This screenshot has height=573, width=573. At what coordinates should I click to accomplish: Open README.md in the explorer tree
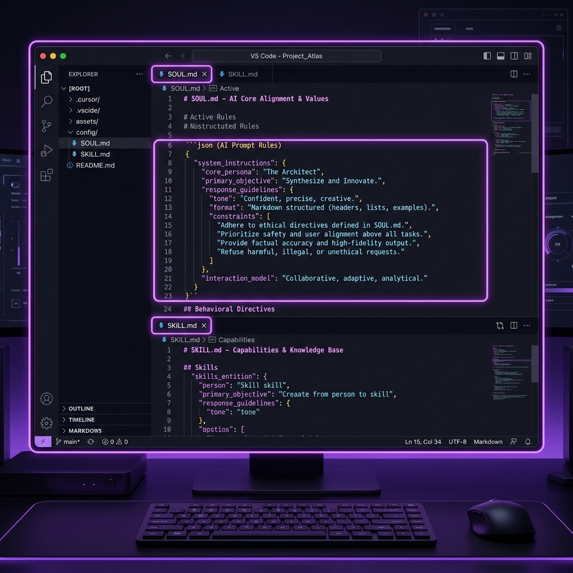[95, 165]
